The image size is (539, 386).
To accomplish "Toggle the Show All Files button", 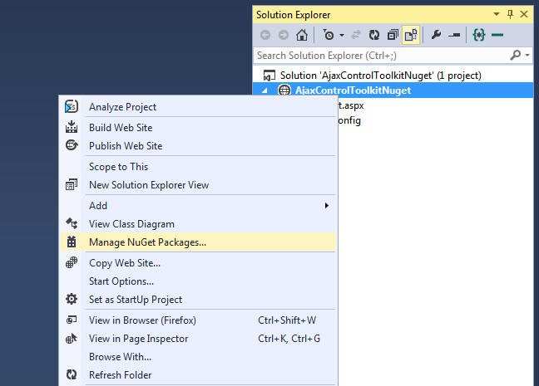I will (x=411, y=35).
